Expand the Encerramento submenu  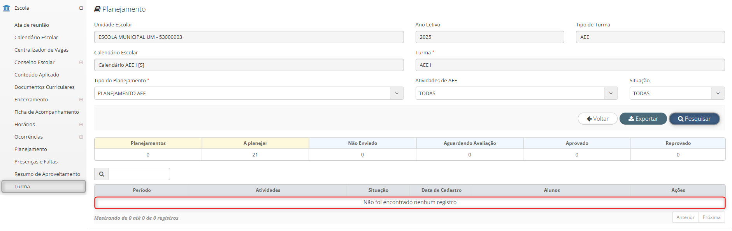(x=81, y=100)
